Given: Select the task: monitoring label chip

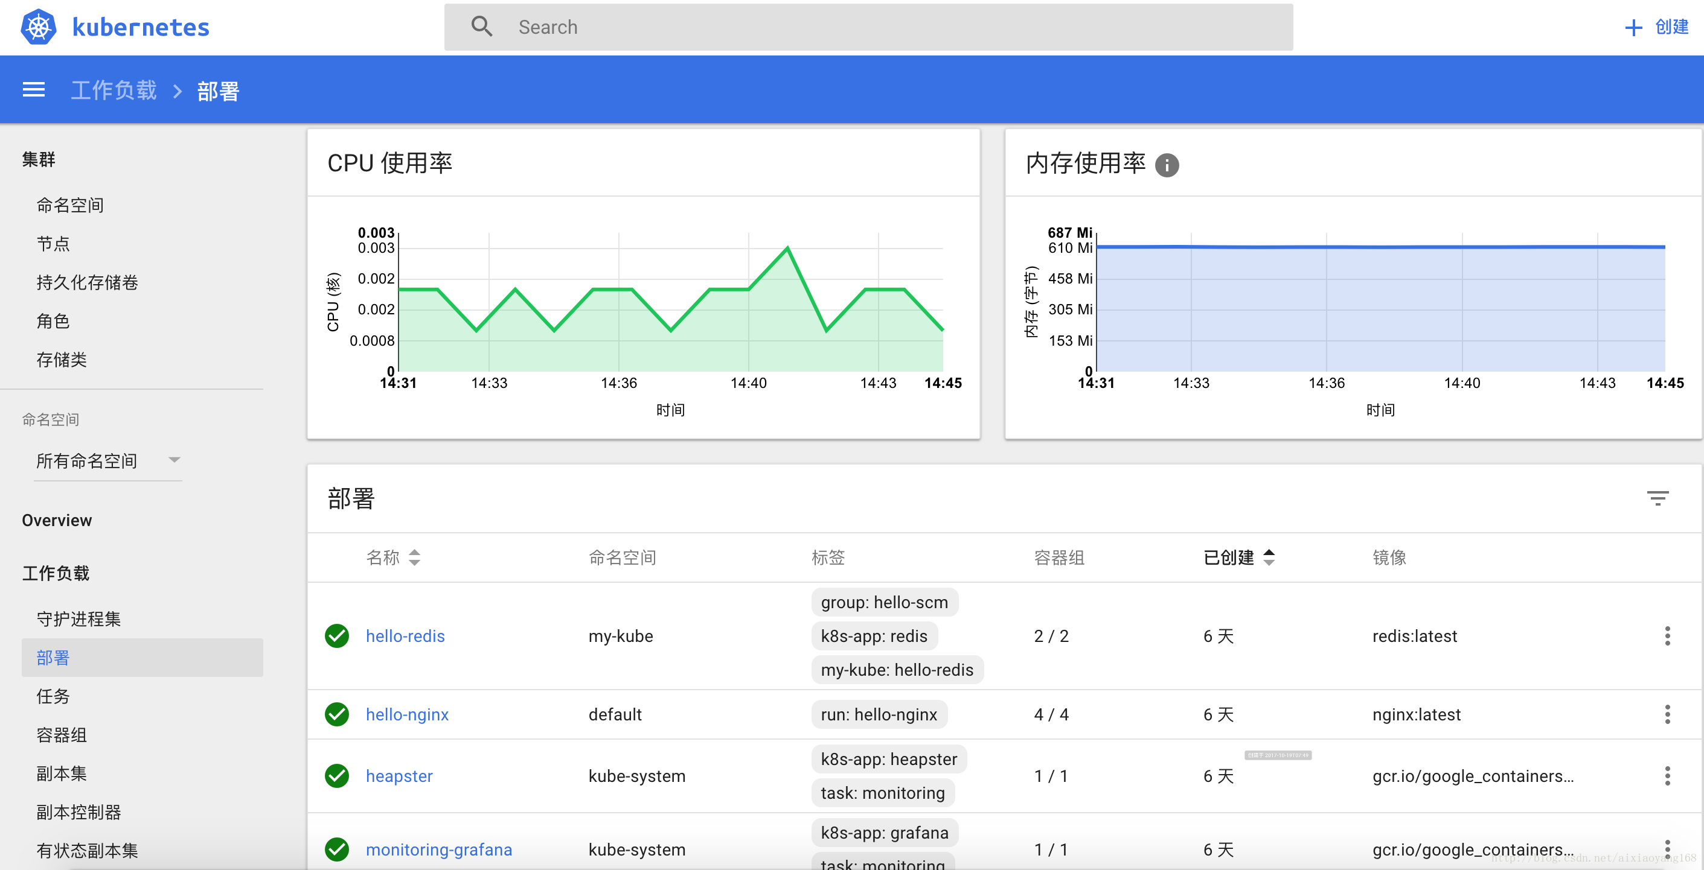Looking at the screenshot, I should (882, 793).
